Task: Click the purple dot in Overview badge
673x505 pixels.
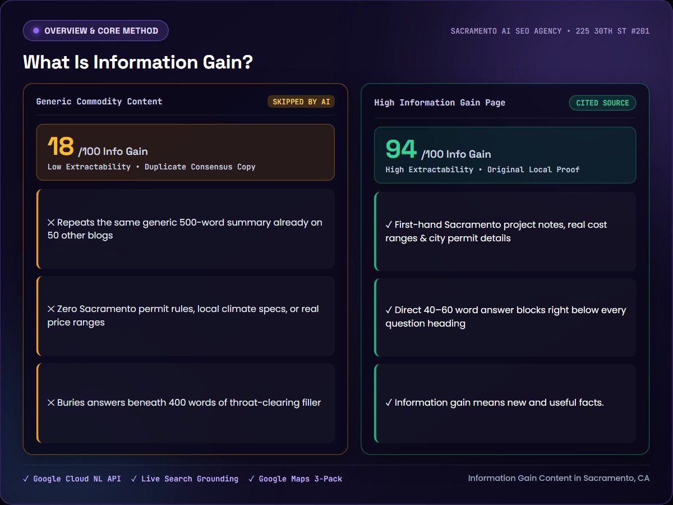Action: click(x=36, y=31)
